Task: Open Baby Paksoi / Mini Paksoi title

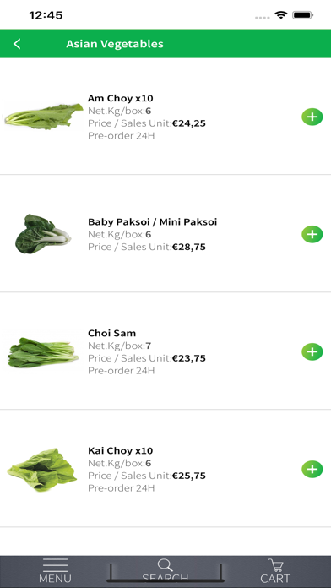Action: [x=152, y=221]
